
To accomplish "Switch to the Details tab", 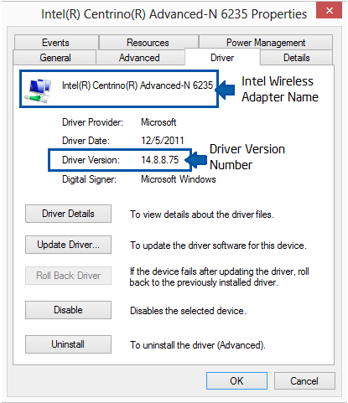I will pyautogui.click(x=297, y=58).
